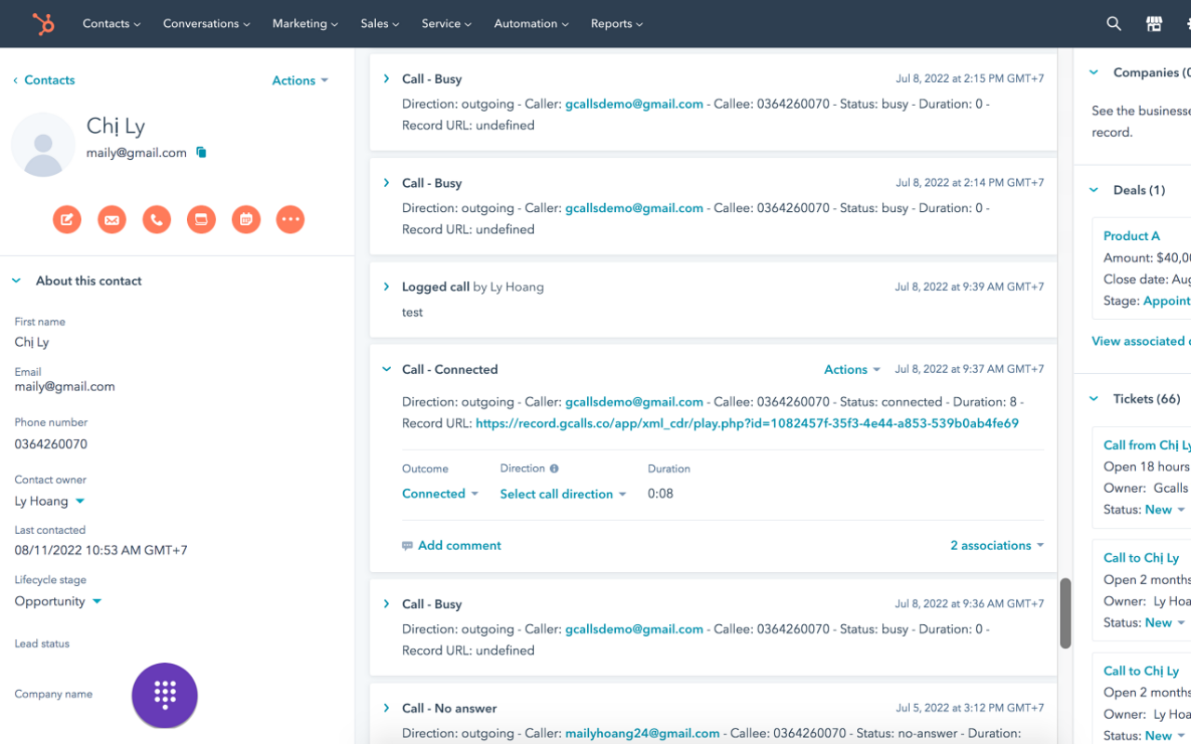This screenshot has height=744, width=1191.
Task: Expand the 2:15 PM Call - Busy entry
Action: tap(386, 79)
